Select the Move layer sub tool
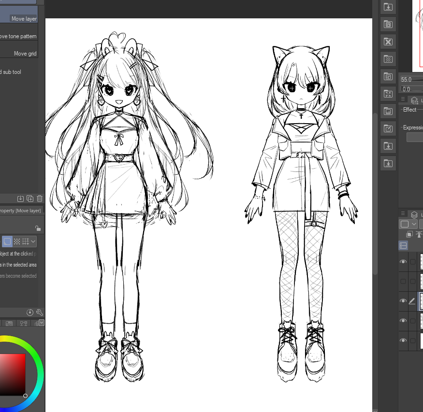423x412 pixels. [x=19, y=14]
